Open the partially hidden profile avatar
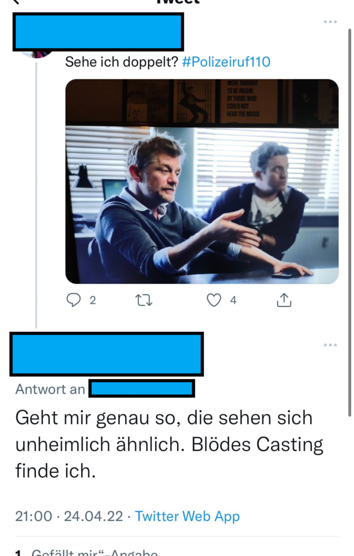Image resolution: width=354 pixels, height=556 pixels. point(36,54)
